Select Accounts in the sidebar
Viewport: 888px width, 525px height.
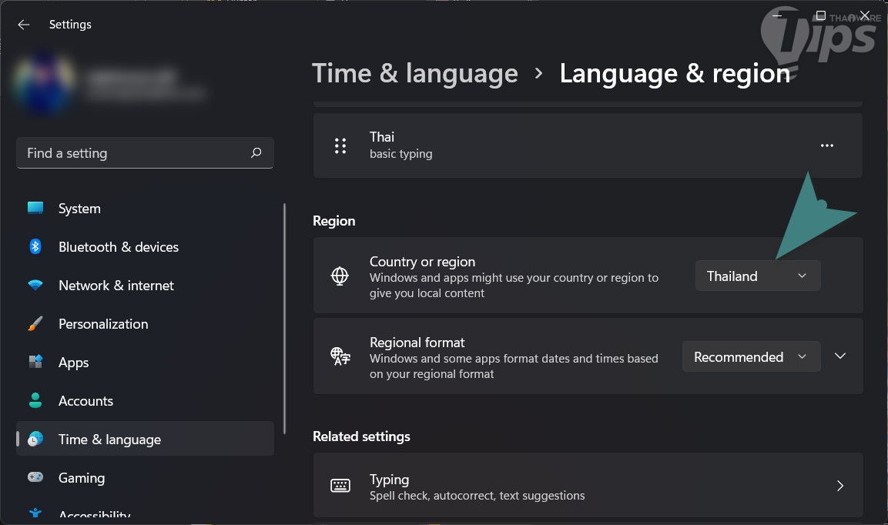[x=85, y=401]
